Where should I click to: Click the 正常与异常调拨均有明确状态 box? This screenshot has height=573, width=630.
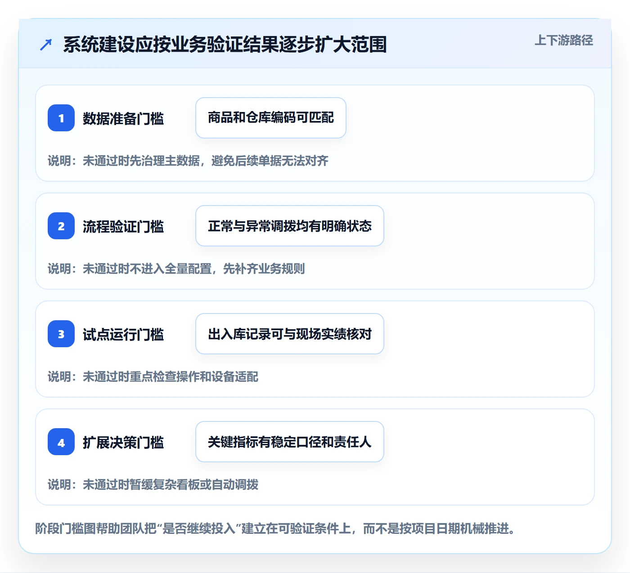290,226
